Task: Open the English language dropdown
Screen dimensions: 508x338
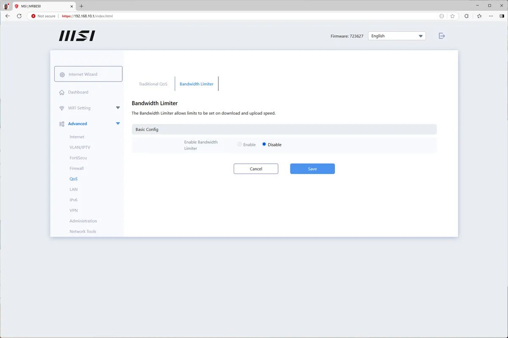Action: pyautogui.click(x=397, y=36)
